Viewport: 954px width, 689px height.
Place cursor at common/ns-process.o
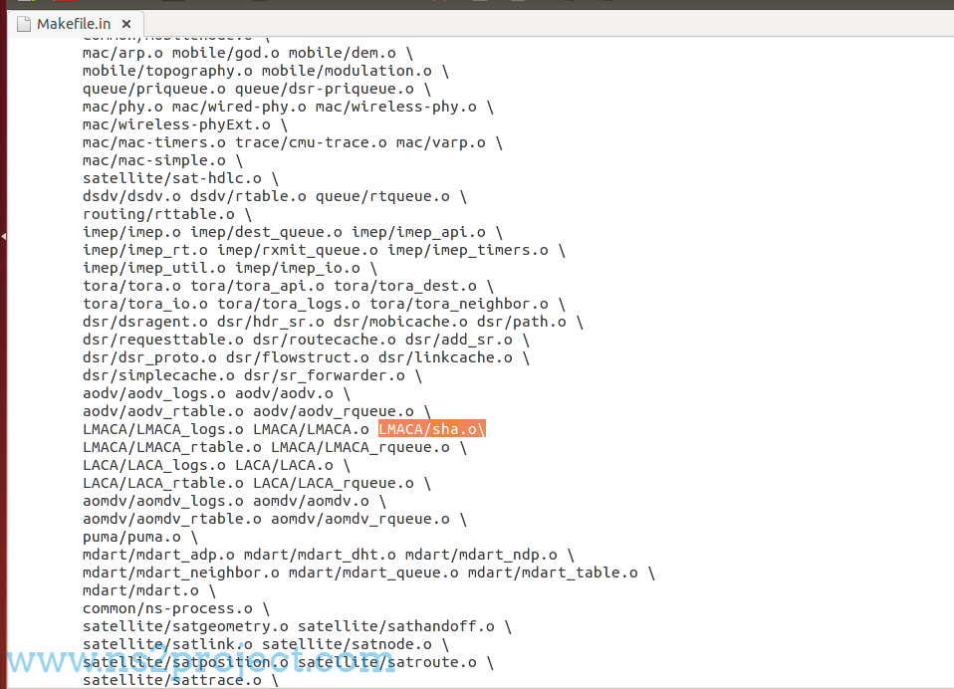(167, 608)
